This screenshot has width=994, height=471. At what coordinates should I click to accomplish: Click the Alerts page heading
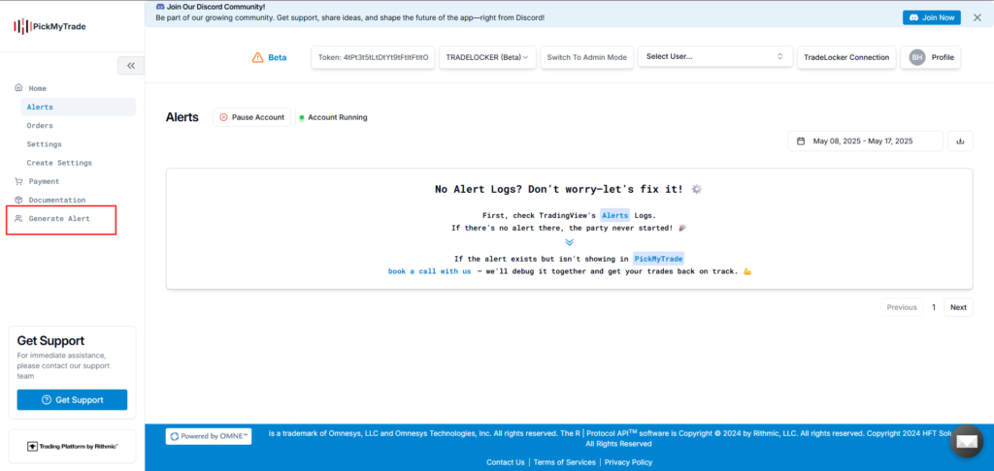tap(182, 117)
